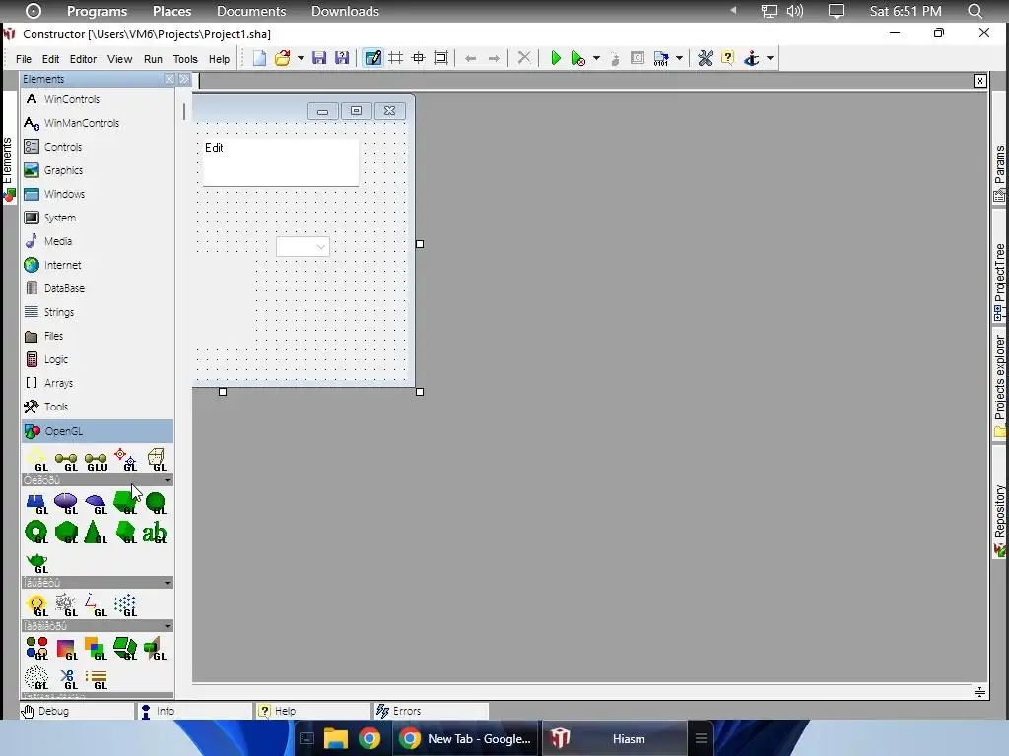Open the Editor menu
The image size is (1009, 756).
click(x=83, y=59)
